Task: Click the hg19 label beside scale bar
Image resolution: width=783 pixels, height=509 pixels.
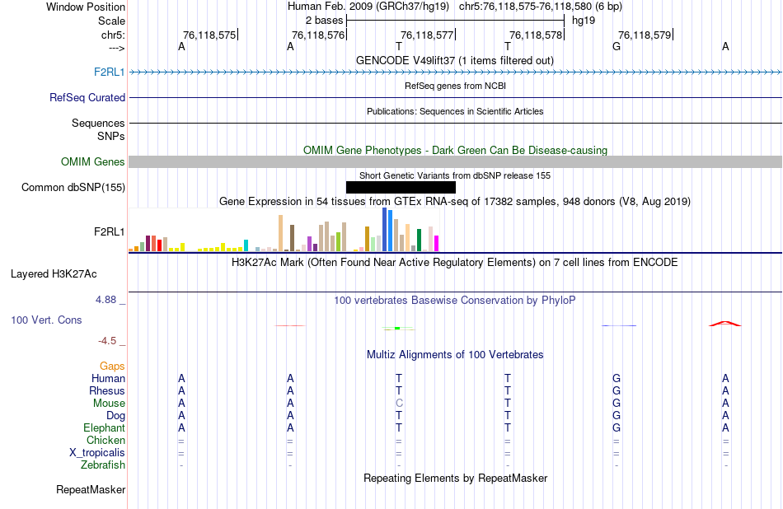Action: (x=584, y=21)
